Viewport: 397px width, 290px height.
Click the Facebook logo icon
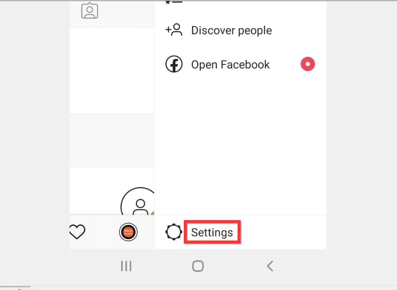[x=174, y=64]
